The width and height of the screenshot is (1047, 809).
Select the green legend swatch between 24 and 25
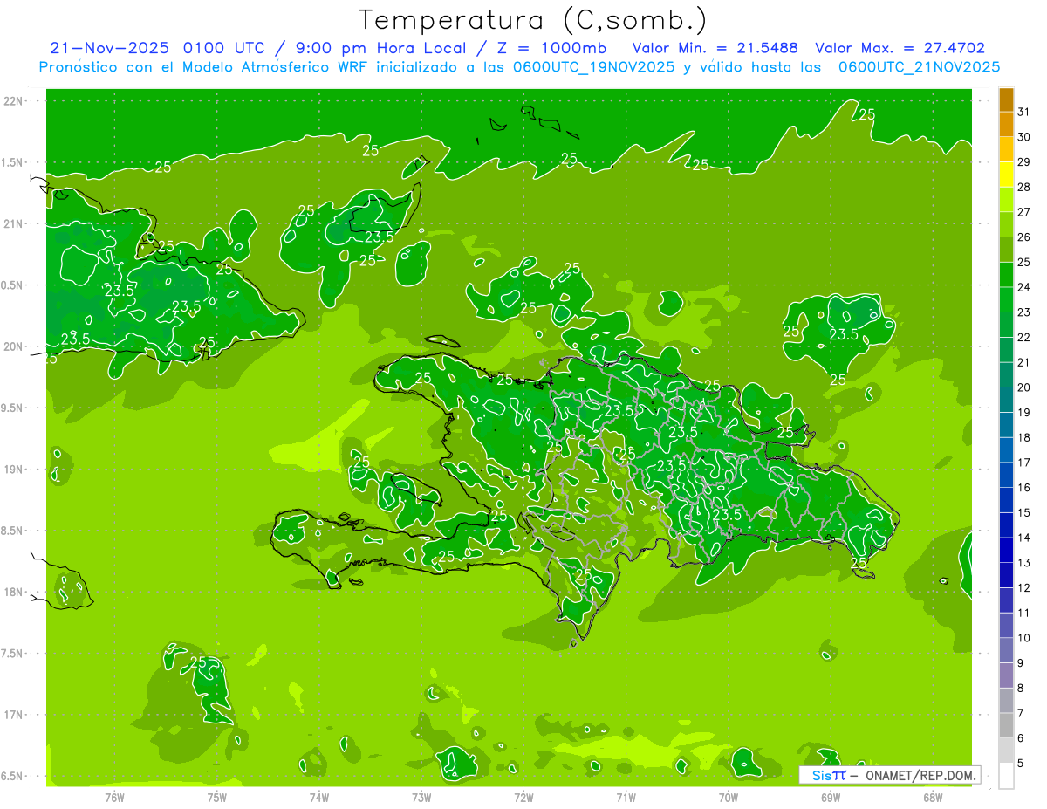1006,275
